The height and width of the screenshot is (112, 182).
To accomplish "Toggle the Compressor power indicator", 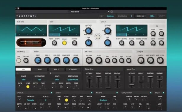I will [151, 93].
